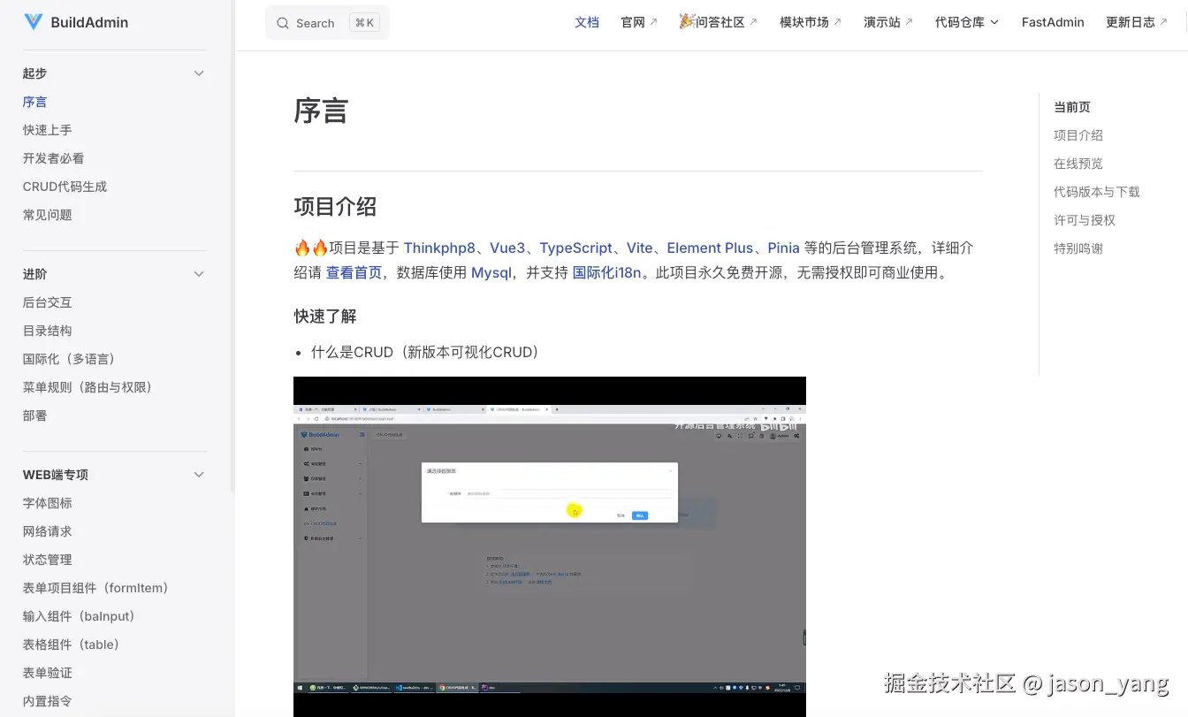
Task: Follow the Vite link
Action: pyautogui.click(x=640, y=248)
